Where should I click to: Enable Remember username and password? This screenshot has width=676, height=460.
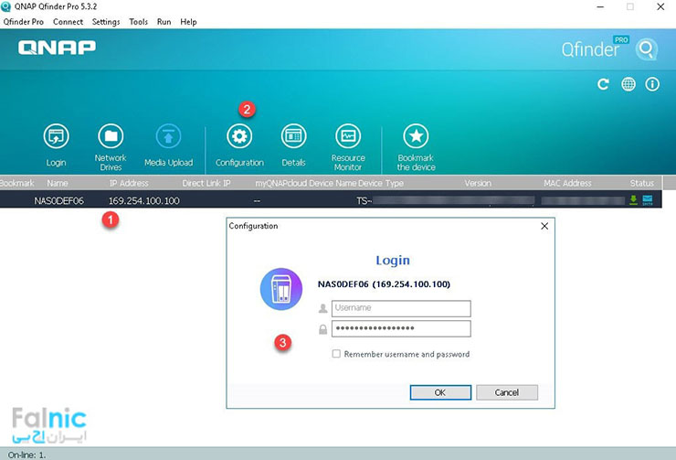[336, 354]
